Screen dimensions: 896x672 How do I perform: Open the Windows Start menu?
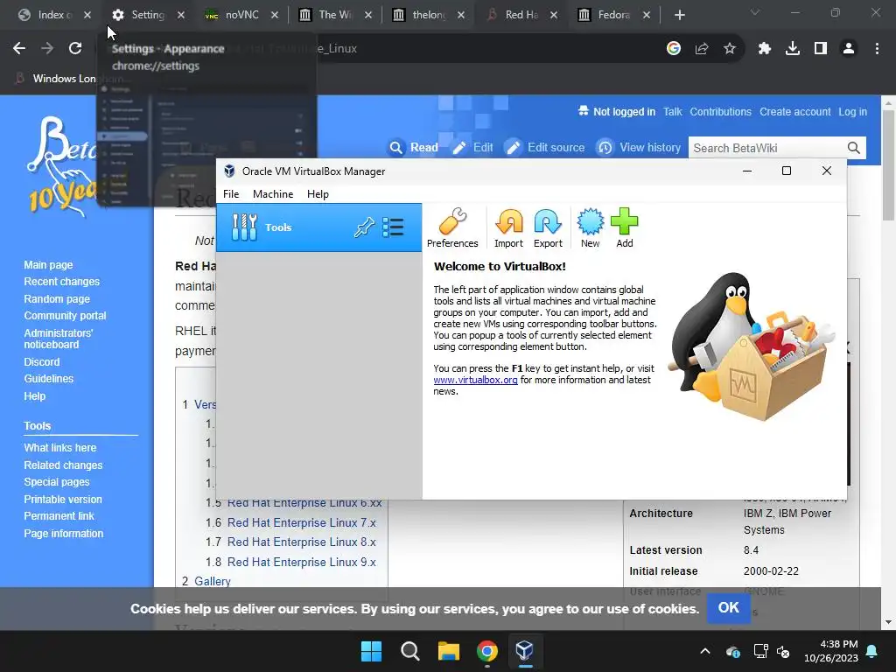[x=371, y=651]
